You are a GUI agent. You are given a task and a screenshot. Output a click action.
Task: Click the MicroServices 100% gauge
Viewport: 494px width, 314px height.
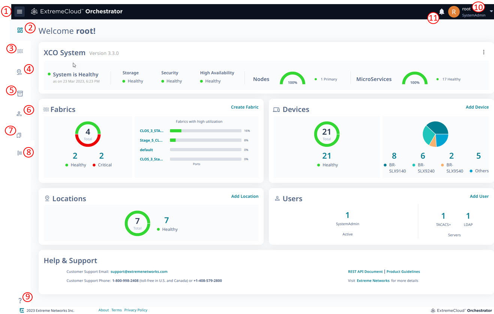point(415,78)
